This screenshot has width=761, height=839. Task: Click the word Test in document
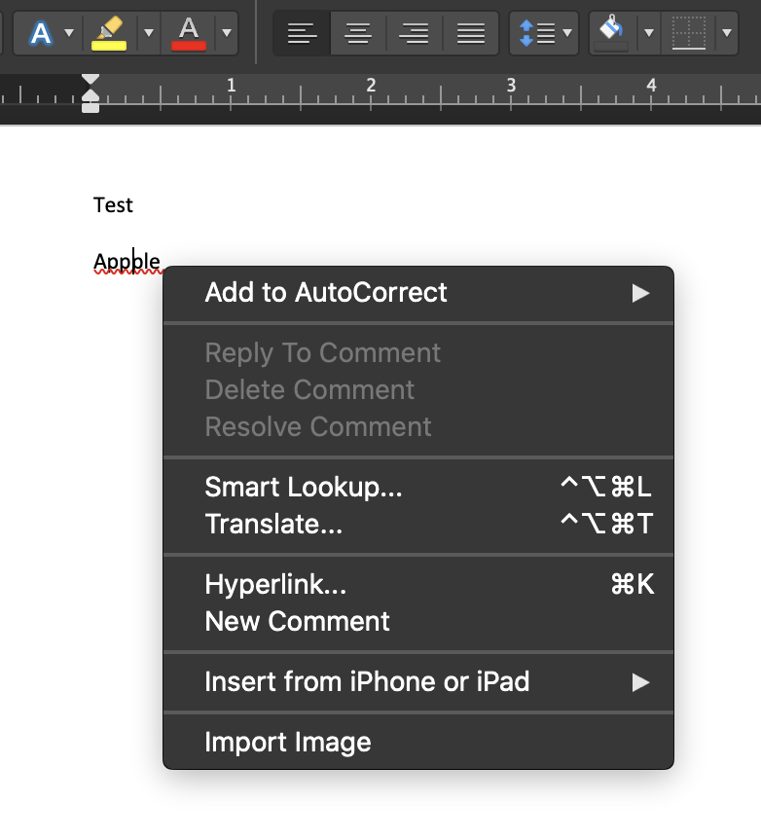pyautogui.click(x=113, y=205)
